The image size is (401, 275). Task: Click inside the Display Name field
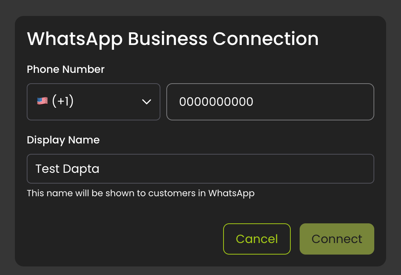[200, 168]
